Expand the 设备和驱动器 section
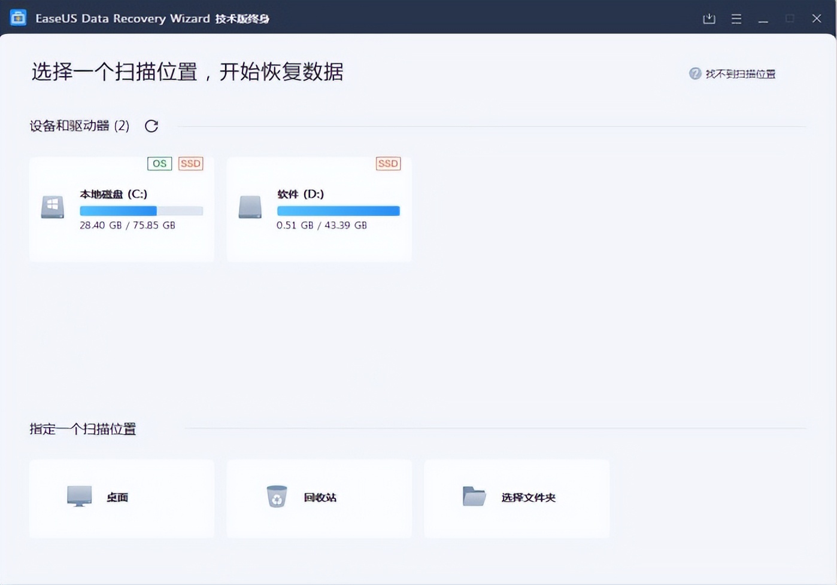This screenshot has height=585, width=837. [78, 126]
